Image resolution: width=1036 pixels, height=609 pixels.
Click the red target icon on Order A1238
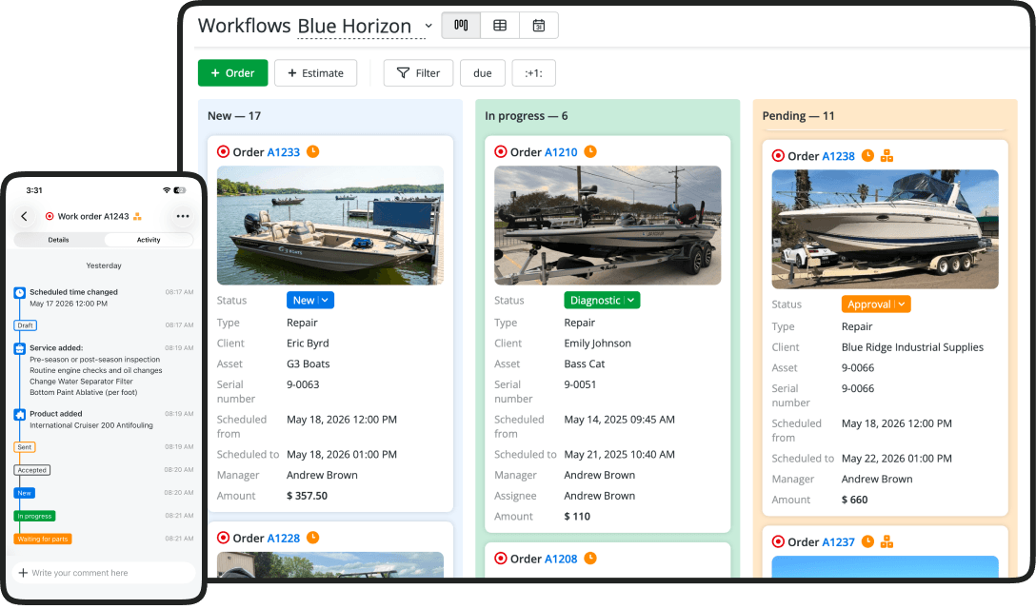click(778, 156)
